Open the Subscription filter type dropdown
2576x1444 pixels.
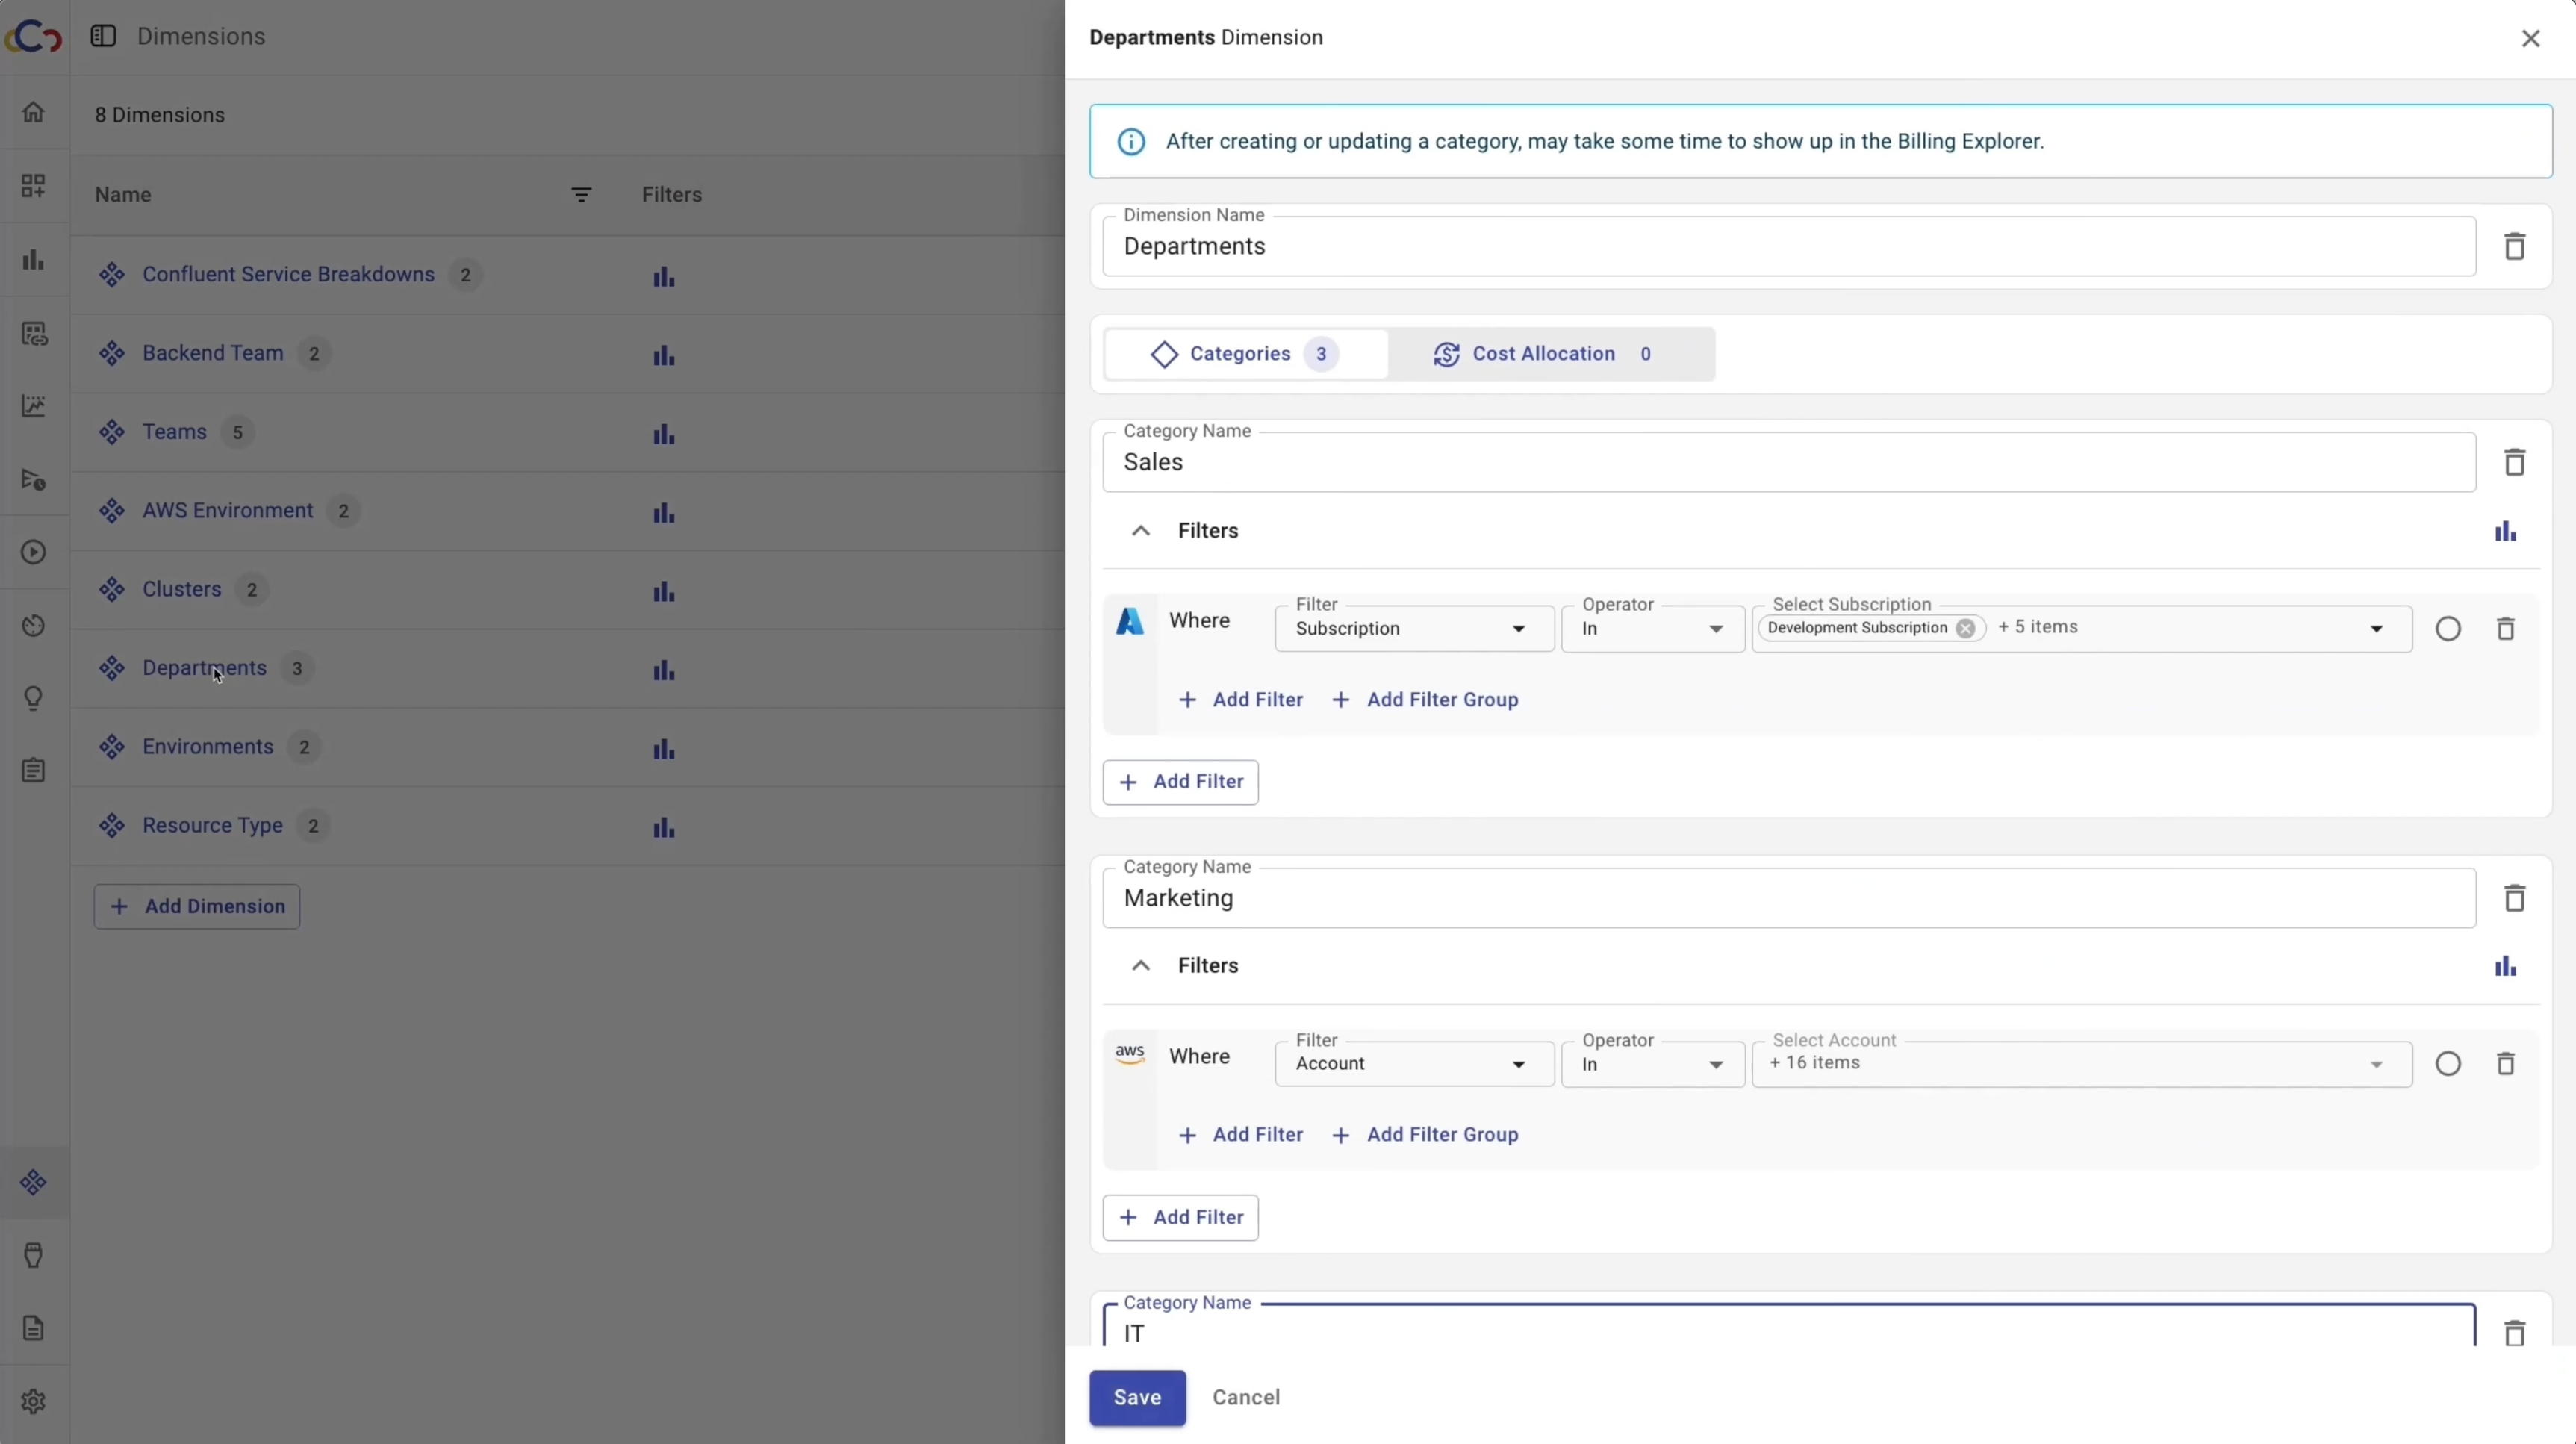click(1413, 629)
